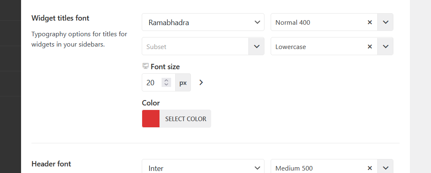This screenshot has width=431, height=173.
Task: Open the Inter header font dropdown
Action: (203, 168)
